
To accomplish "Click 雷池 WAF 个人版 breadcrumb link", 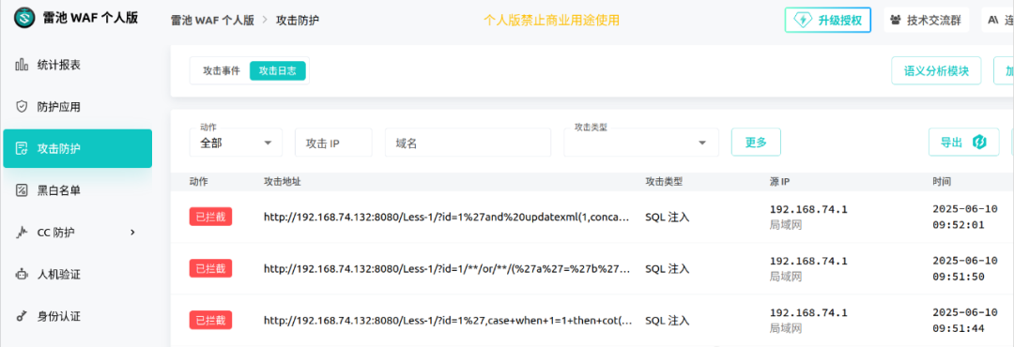I will (x=212, y=20).
